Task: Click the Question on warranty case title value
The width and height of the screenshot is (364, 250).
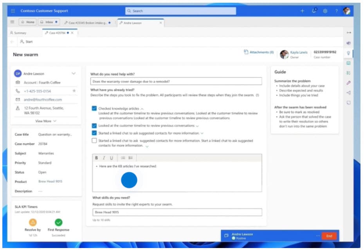Action: coord(55,135)
